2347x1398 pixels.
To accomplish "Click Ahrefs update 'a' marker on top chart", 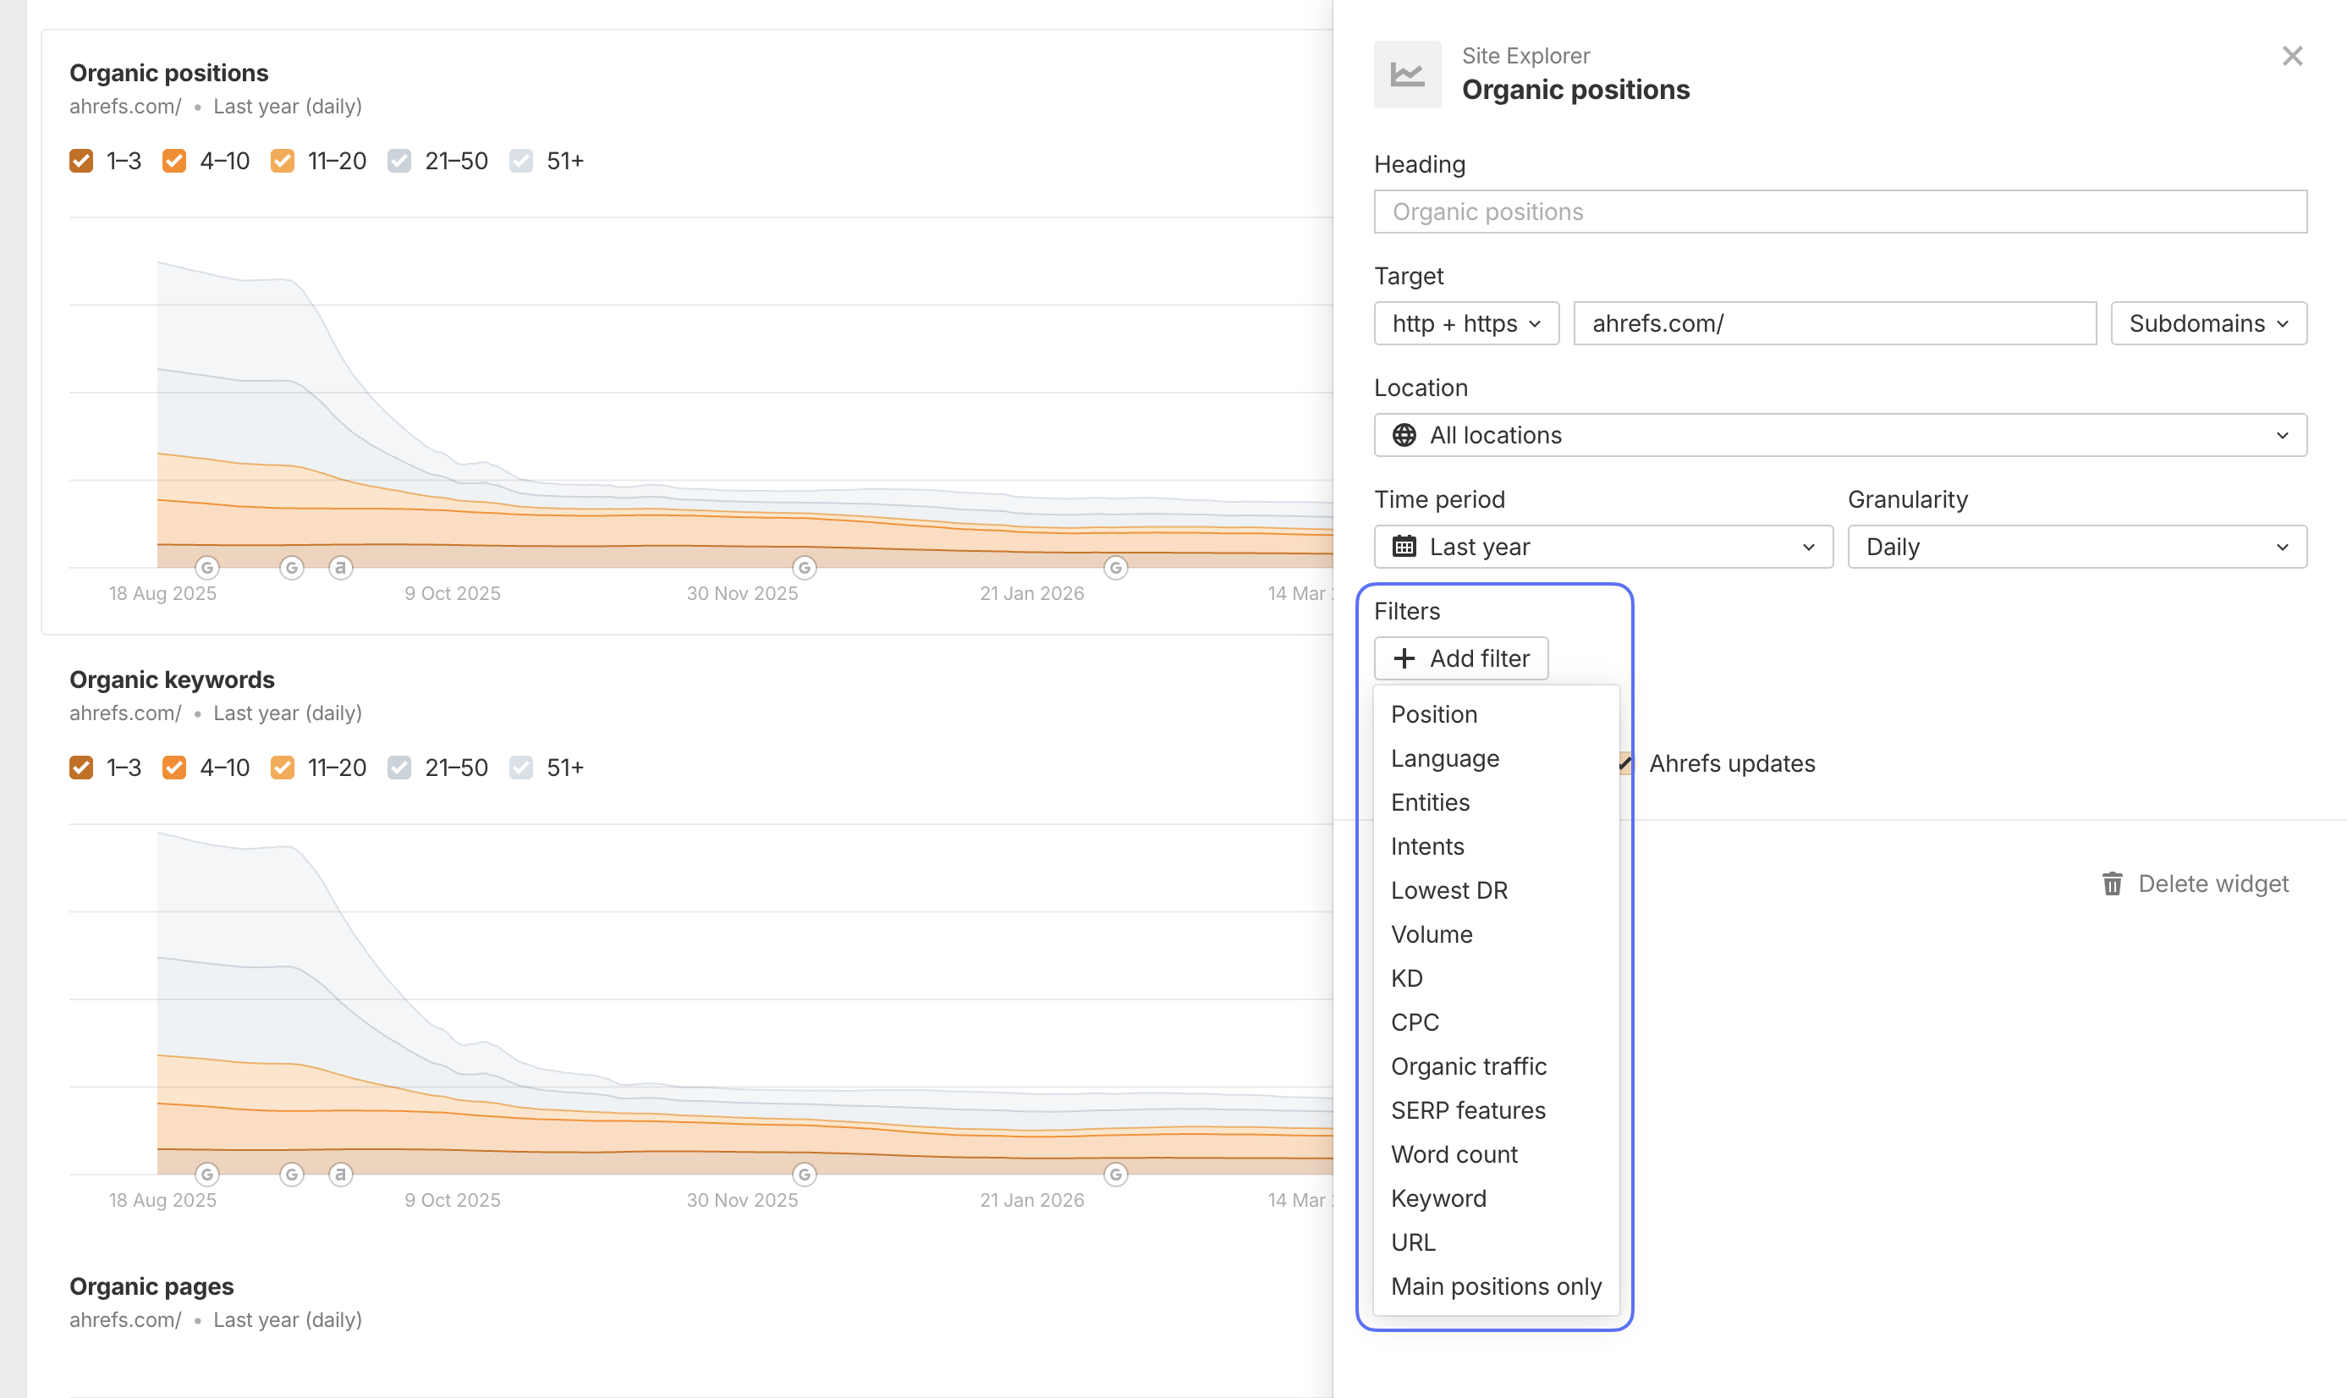I will point(341,568).
